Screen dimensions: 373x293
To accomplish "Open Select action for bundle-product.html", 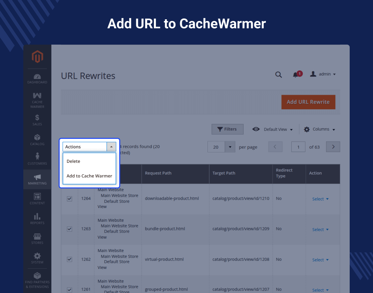I will click(320, 229).
